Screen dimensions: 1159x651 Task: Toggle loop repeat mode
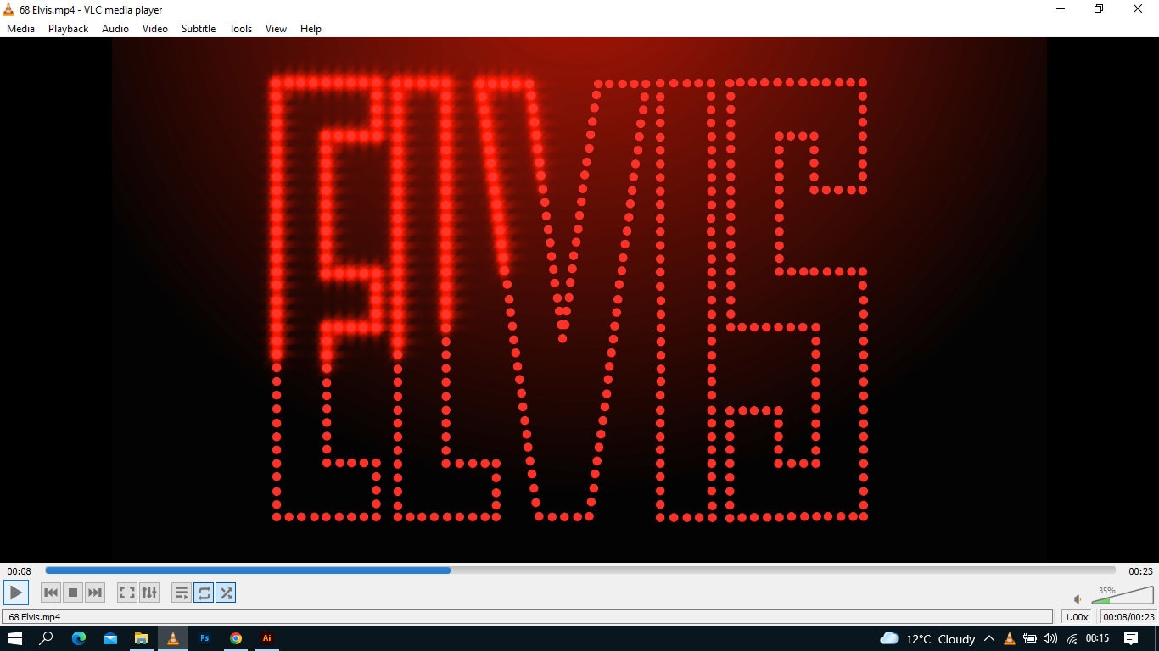coord(204,593)
